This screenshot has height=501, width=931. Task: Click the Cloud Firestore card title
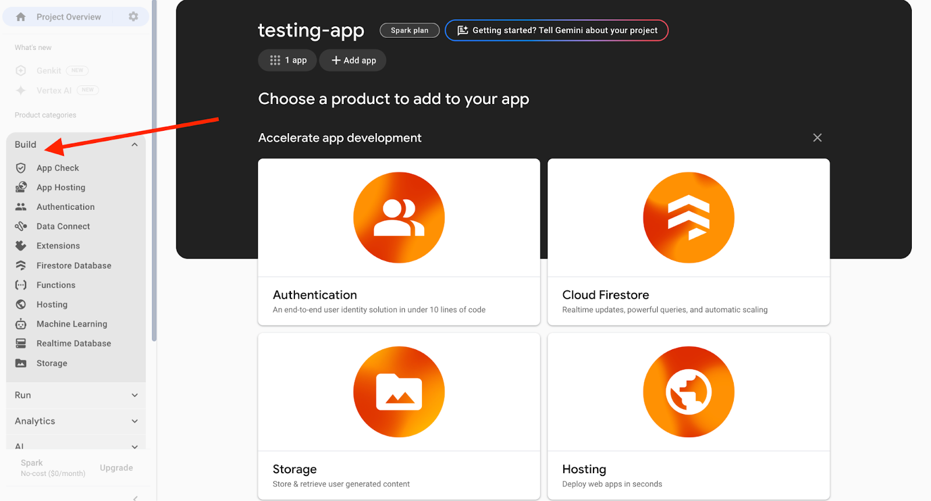606,295
